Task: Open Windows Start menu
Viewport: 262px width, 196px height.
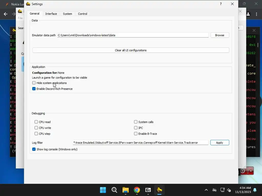Action: coord(103,190)
